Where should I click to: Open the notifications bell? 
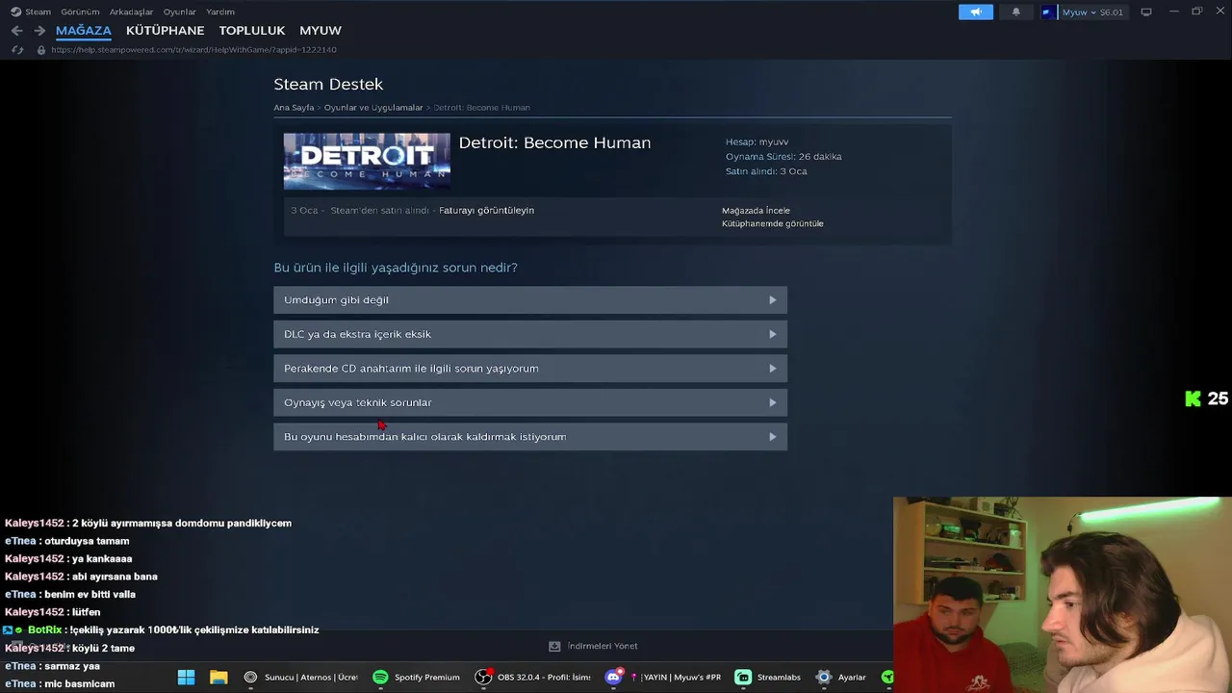[1015, 12]
